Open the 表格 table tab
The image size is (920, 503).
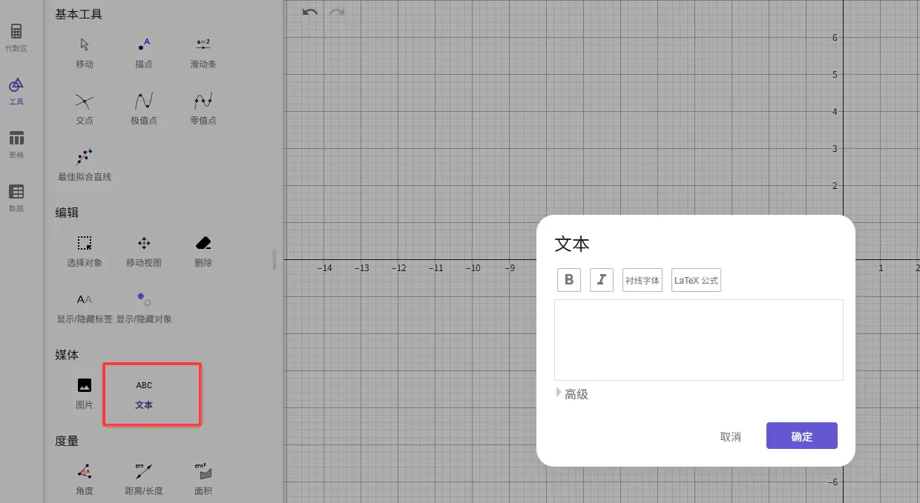point(16,144)
